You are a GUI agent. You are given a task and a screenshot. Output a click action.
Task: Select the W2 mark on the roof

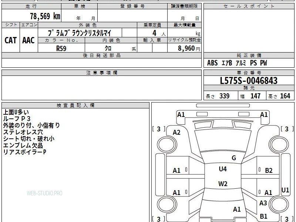click(x=223, y=184)
